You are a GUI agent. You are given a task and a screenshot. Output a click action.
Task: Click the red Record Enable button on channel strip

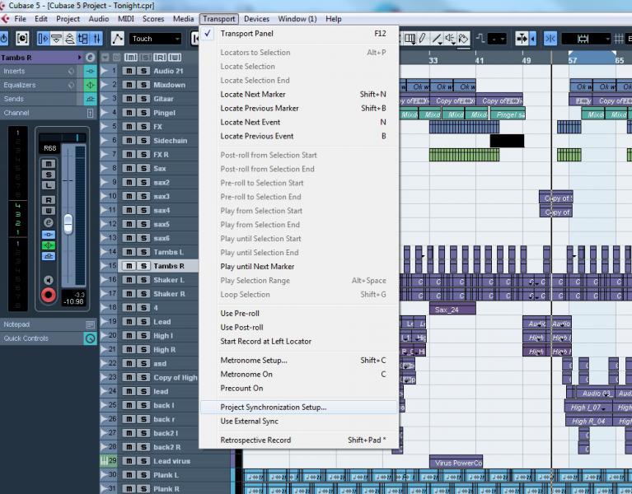click(x=49, y=295)
